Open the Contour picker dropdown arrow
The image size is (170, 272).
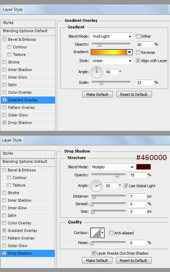pos(102,233)
